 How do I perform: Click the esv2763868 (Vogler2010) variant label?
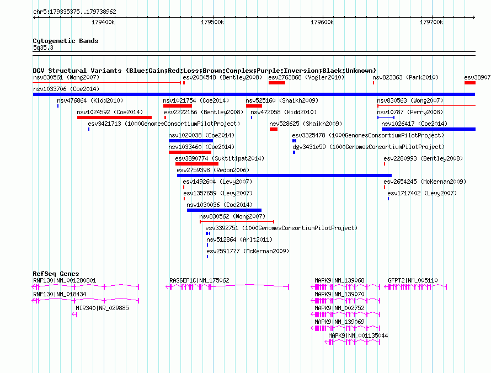coord(306,77)
